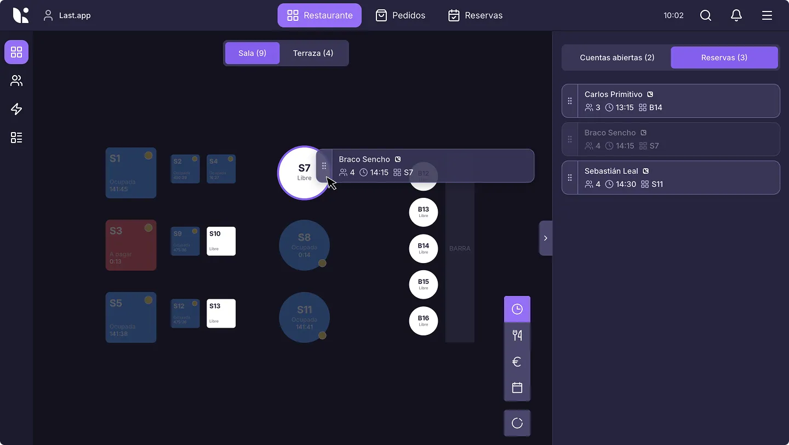Screen dimensions: 789x445
Task: Open the Last.app user profile
Action: coord(67,15)
